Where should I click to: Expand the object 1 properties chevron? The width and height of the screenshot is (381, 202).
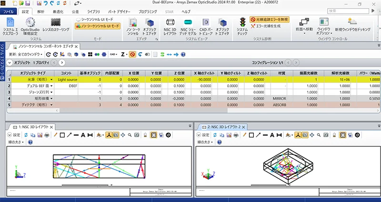tap(10, 63)
